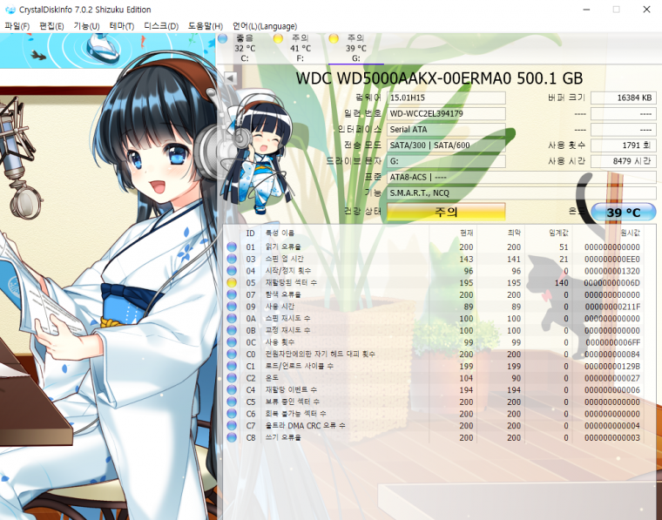Click the ID column header
Image resolution: width=662 pixels, height=520 pixels.
click(x=251, y=233)
